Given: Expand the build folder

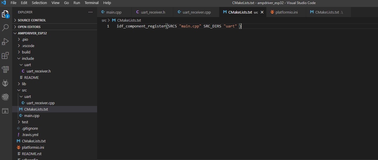Looking at the screenshot, I should click(26, 52).
